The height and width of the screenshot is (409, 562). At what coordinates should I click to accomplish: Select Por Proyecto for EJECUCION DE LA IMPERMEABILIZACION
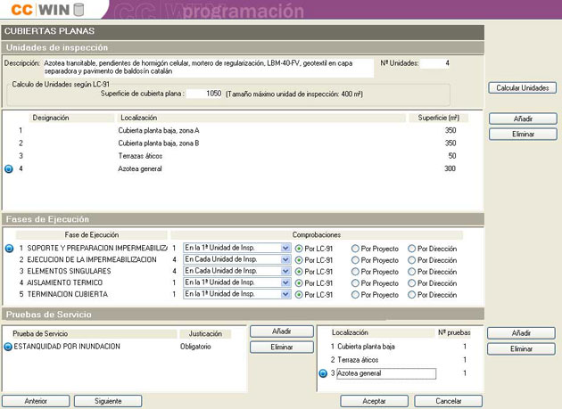pyautogui.click(x=356, y=259)
